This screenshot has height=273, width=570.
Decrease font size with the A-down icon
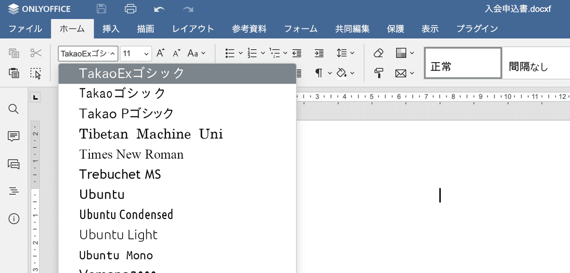tap(177, 53)
